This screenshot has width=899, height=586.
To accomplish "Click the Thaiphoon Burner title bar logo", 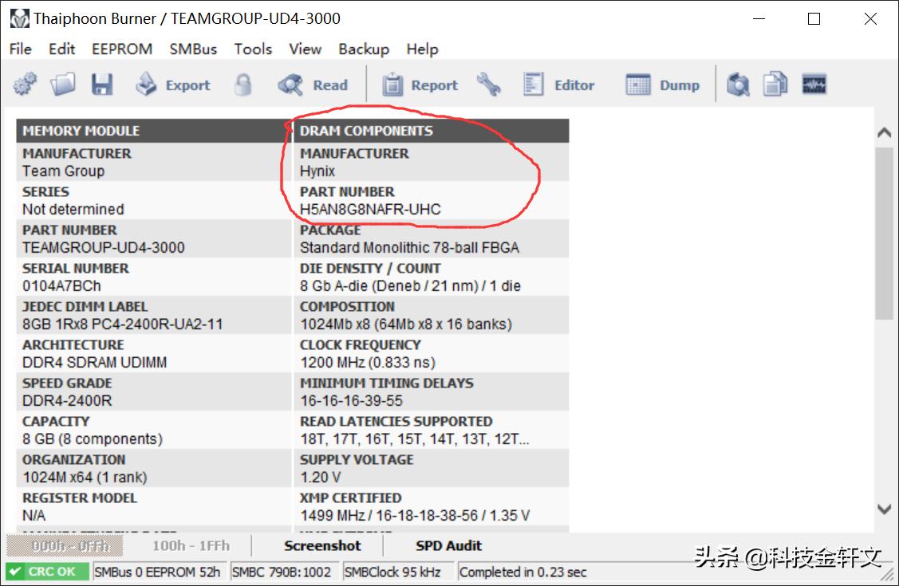I will (19, 18).
